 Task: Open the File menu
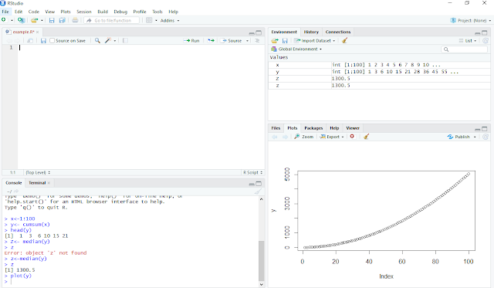(x=5, y=12)
